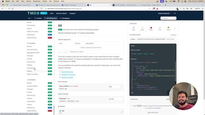The width and height of the screenshot is (205, 115).
Task: Select the Python language icon
Action: [x=168, y=28]
